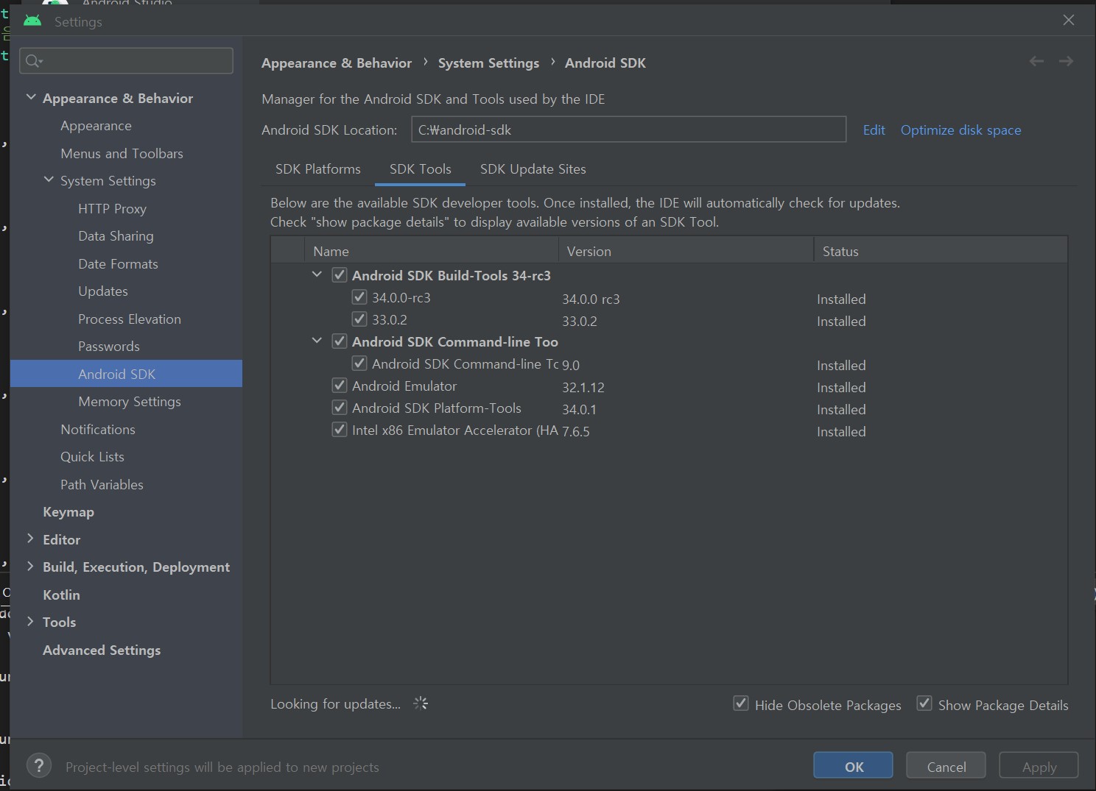Select the 34.0.1 Platform-Tools version cell

pyautogui.click(x=579, y=410)
